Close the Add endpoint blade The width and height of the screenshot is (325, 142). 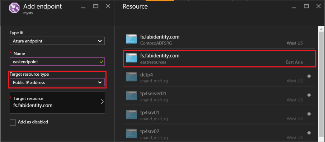108,6
